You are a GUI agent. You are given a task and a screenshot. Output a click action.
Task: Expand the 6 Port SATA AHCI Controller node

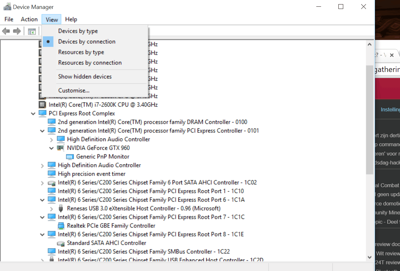(42, 182)
